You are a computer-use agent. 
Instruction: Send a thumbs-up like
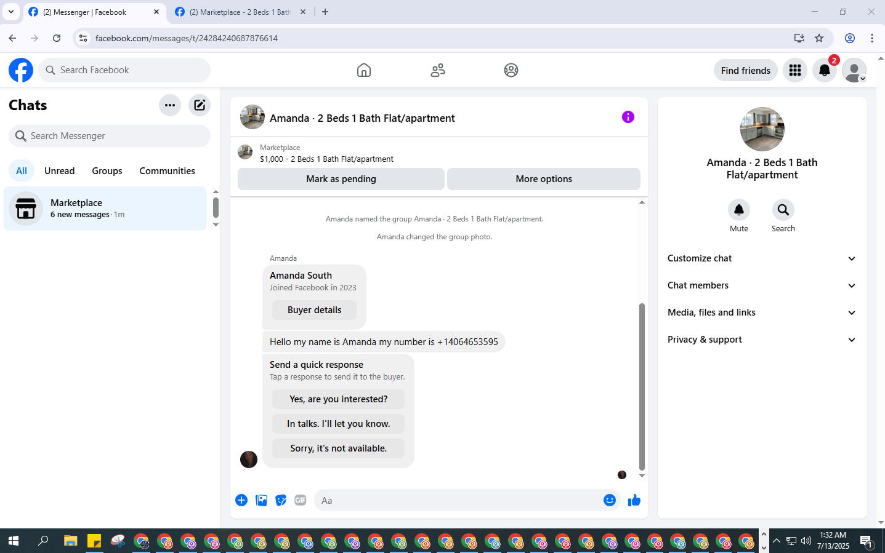pyautogui.click(x=634, y=500)
